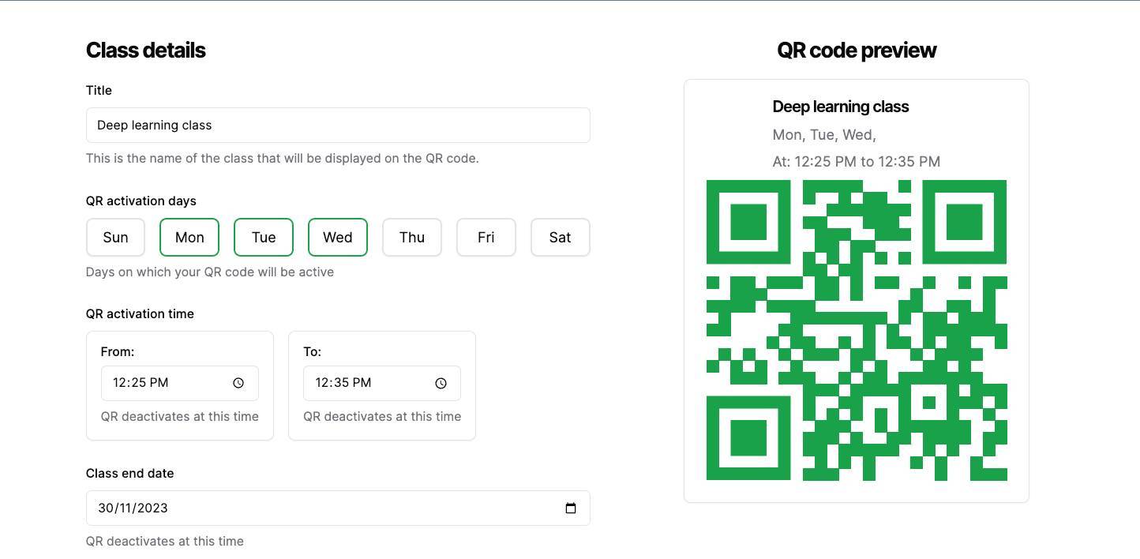Enable Fri as an activation day
This screenshot has width=1140, height=559.
pos(486,238)
